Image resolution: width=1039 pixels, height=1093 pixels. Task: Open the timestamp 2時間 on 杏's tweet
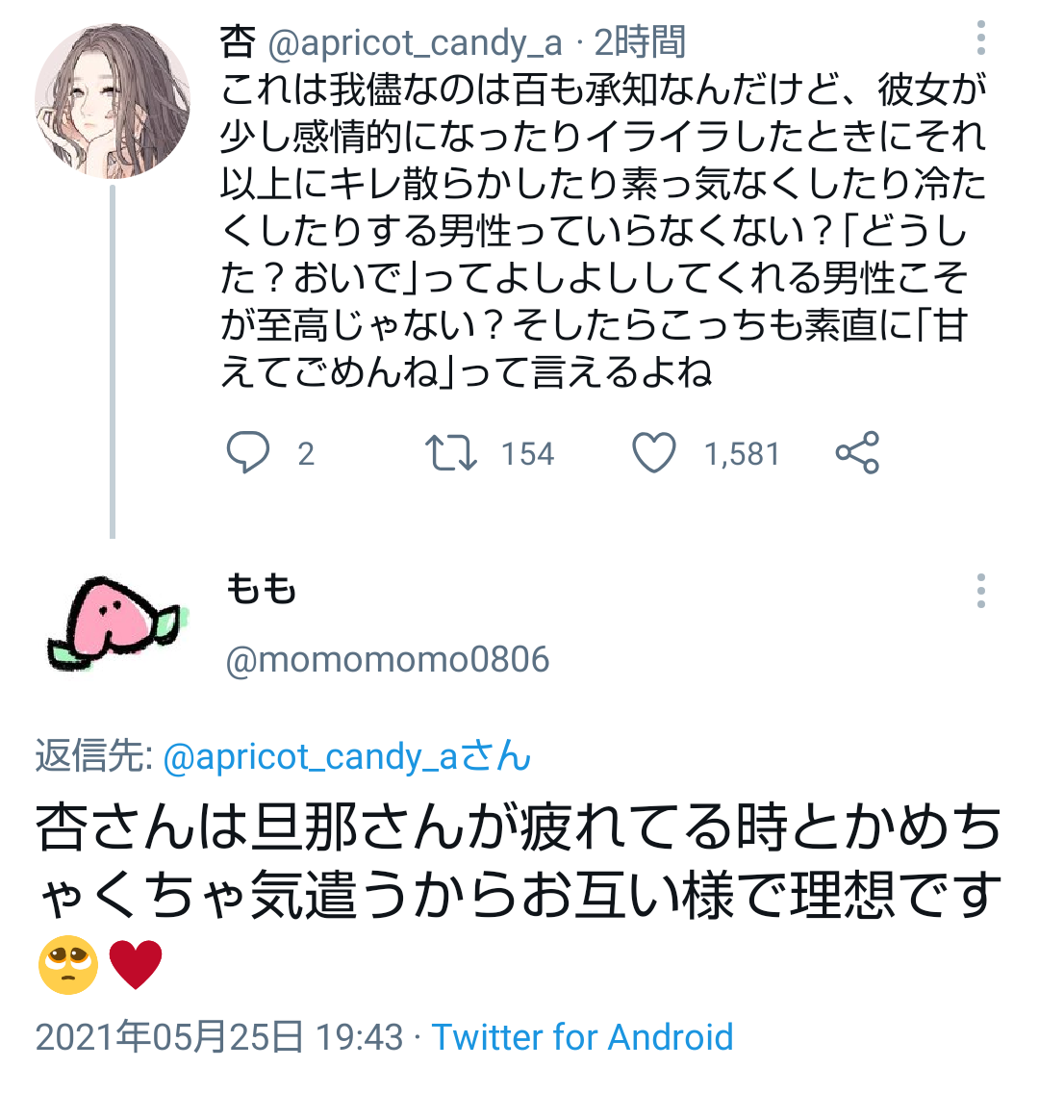tap(640, 40)
